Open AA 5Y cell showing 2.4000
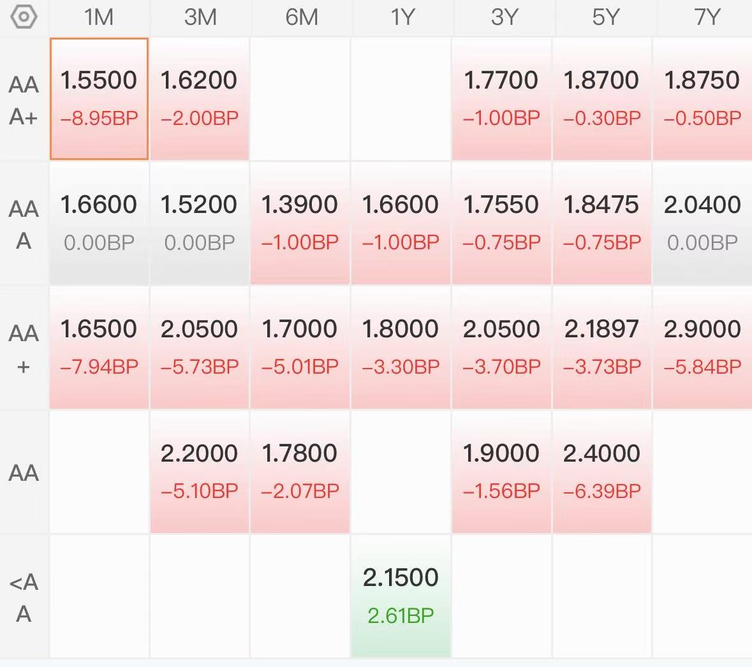 coord(602,473)
